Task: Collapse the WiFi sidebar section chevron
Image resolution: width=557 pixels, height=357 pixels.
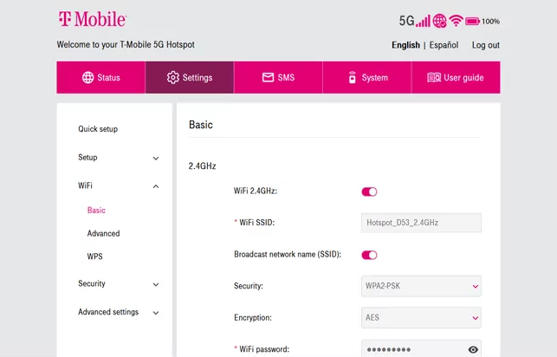Action: tap(156, 186)
